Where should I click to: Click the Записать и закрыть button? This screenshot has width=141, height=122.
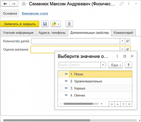[x=20, y=24]
